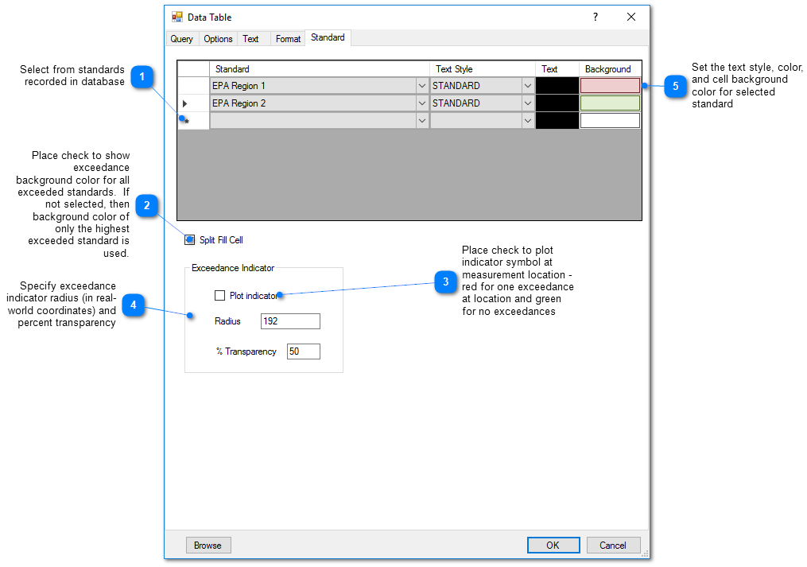The height and width of the screenshot is (567, 807).
Task: Confirm settings with the OK button
Action: [553, 545]
